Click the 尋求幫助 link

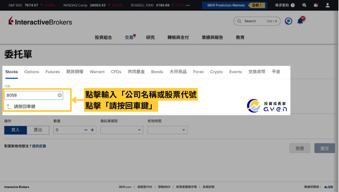282,5
